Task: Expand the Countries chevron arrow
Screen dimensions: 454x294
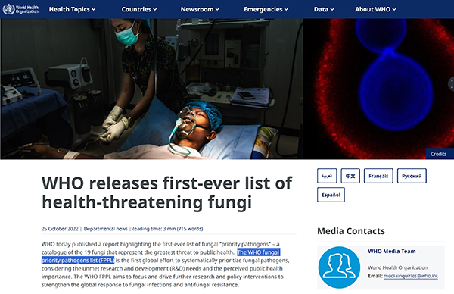Action: pyautogui.click(x=155, y=9)
